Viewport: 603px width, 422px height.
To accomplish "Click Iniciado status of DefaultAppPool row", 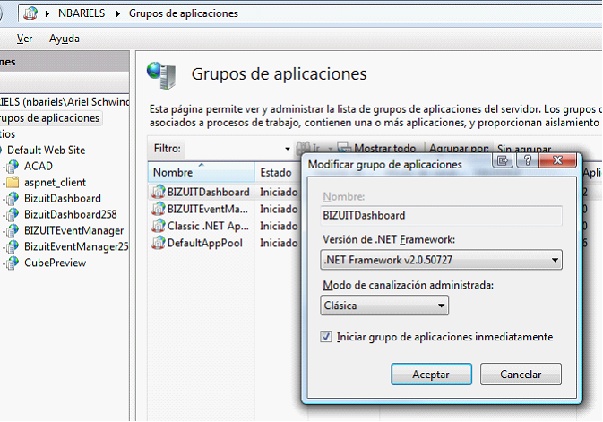I will (279, 243).
